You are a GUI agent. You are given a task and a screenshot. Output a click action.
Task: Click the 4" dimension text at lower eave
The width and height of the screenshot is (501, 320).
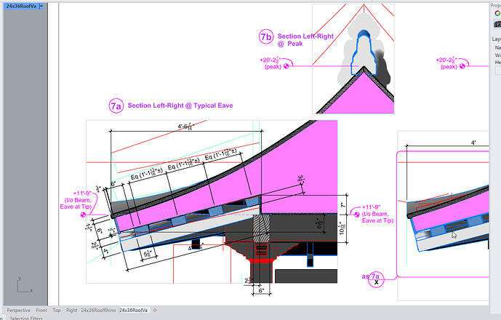(105, 252)
